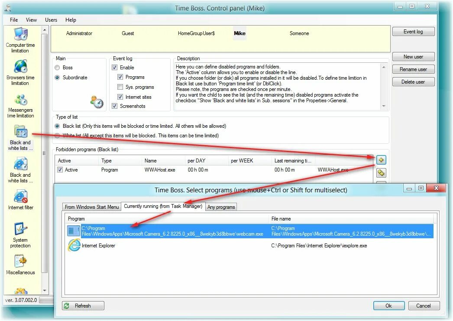Click the Active column header
453x321 pixels.
[77, 161]
